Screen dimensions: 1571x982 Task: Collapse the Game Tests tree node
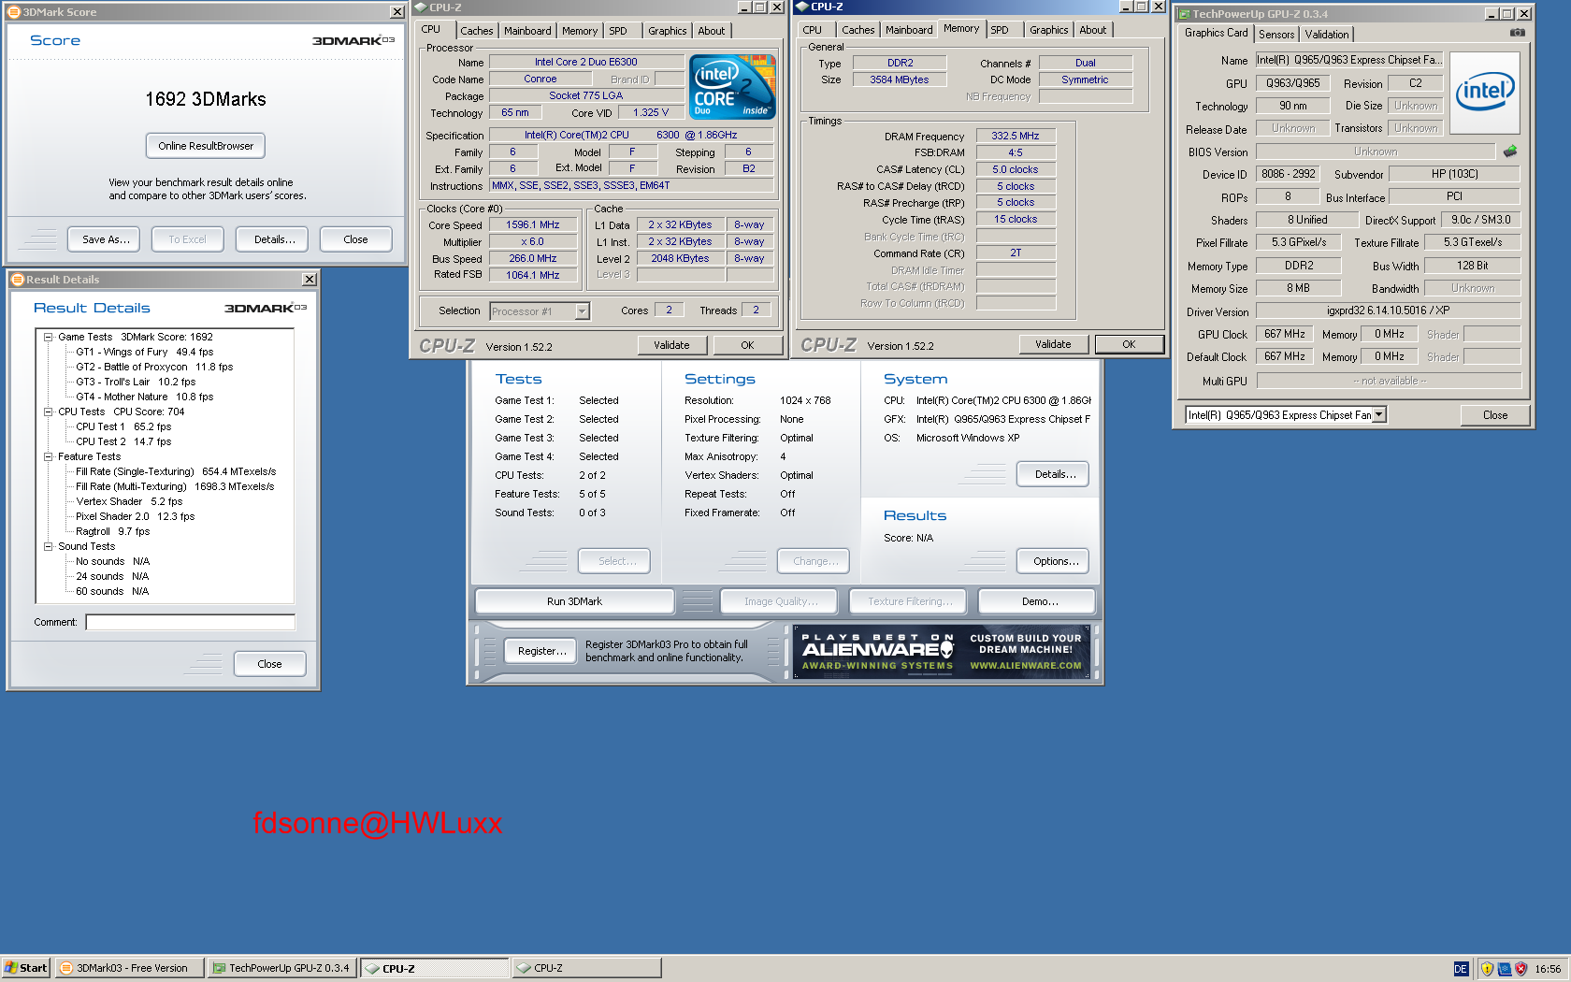click(48, 337)
